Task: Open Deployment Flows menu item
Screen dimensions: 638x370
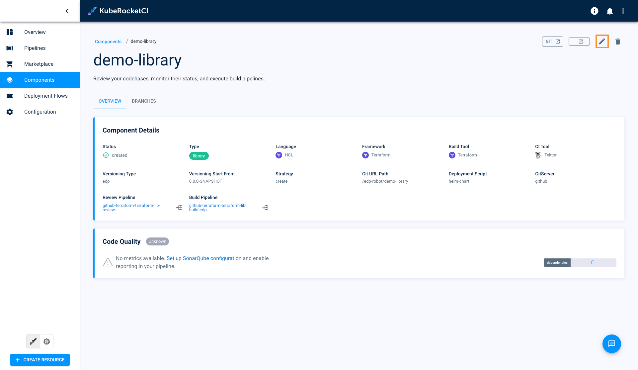Action: tap(46, 96)
